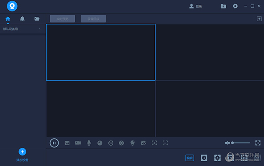Viewport: 264px width, 166px height.
Task: Click the zoom-out focus frame icon
Action: [x=165, y=143]
